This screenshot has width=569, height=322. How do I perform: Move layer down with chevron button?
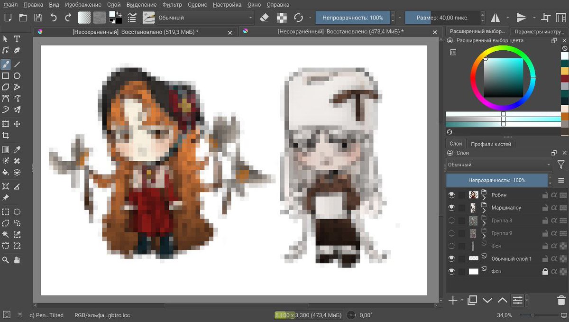click(487, 300)
